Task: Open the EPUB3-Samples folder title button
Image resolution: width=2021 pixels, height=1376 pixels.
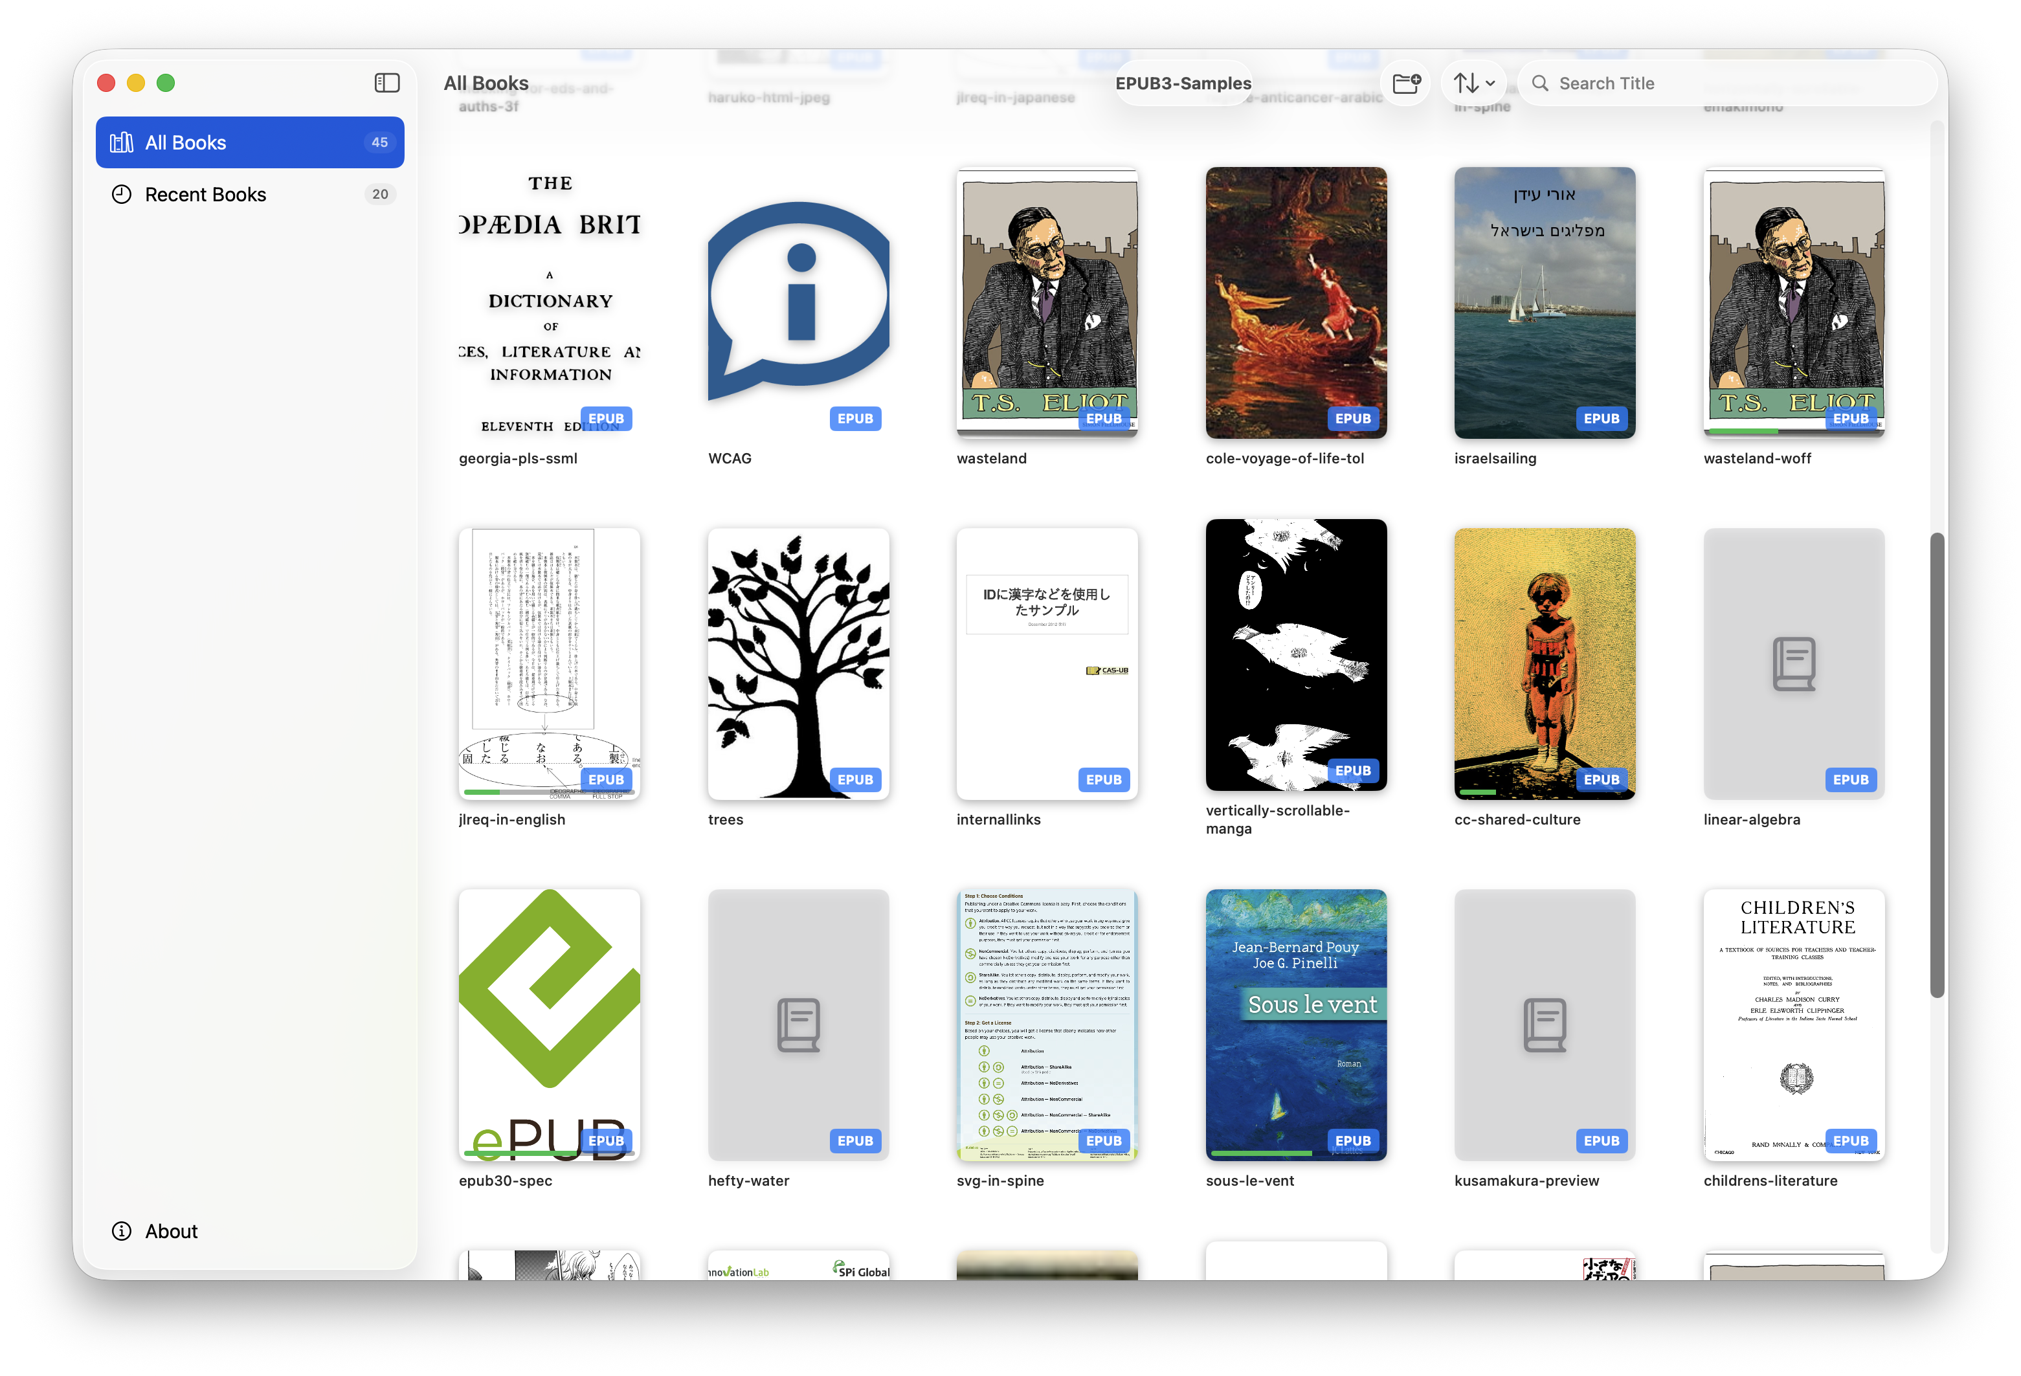Action: (x=1183, y=83)
